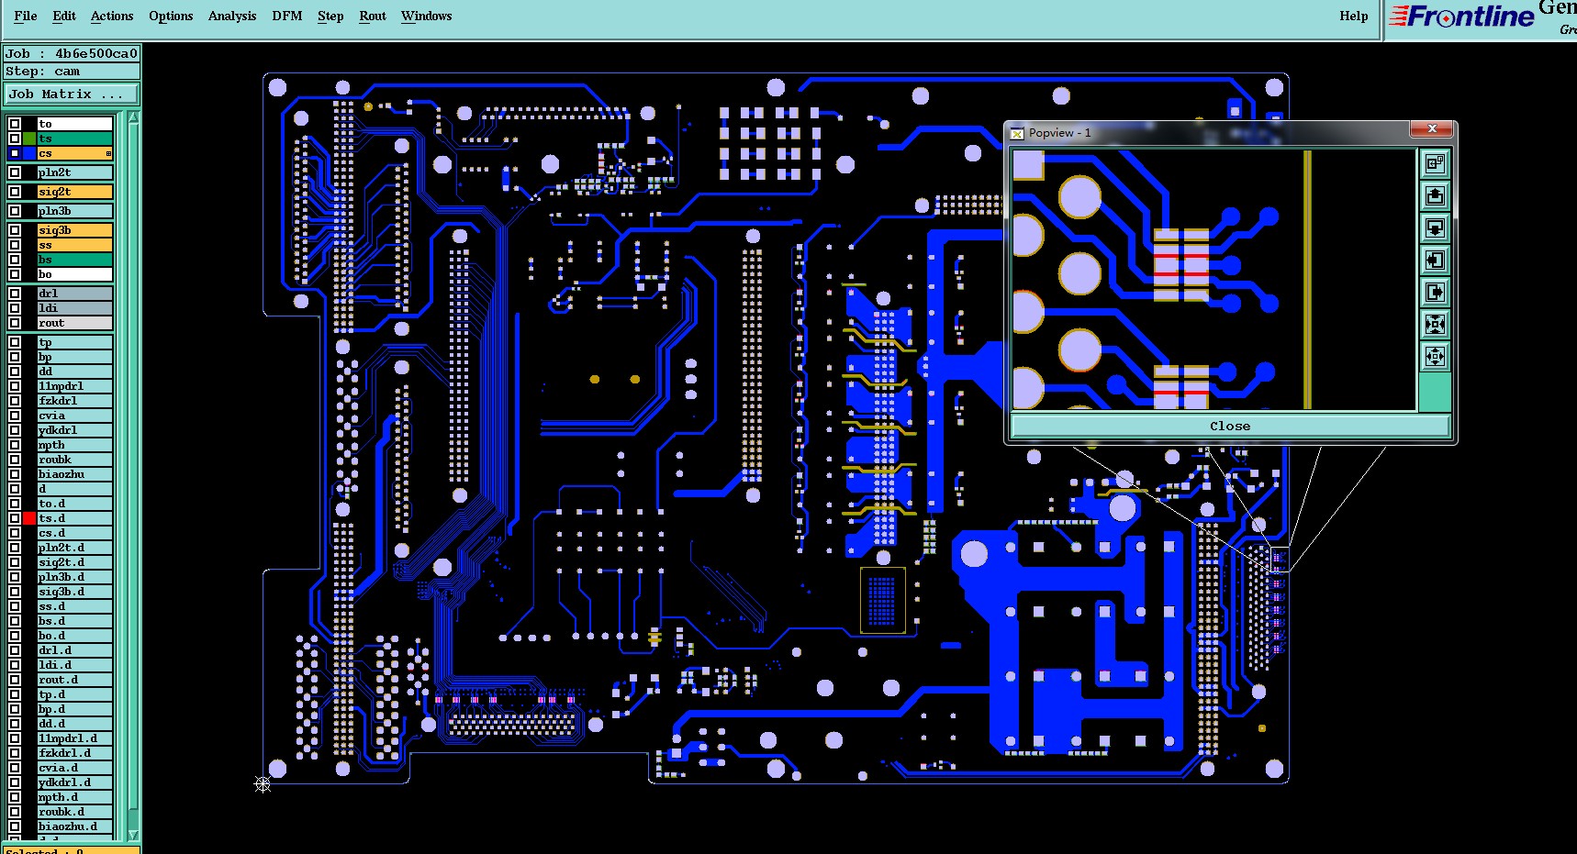
Task: Select the layer name rout
Action: 75,323
